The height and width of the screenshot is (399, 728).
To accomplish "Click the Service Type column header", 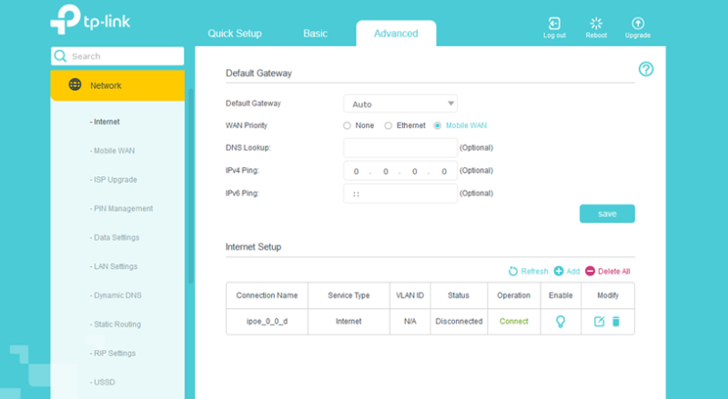I will (349, 295).
